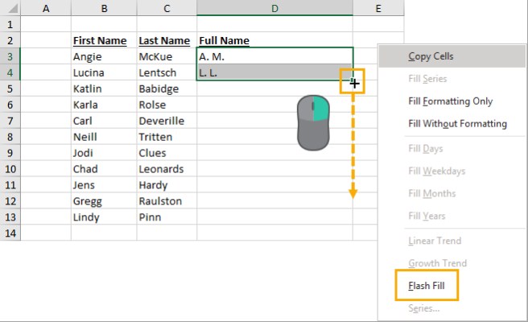
Task: Select row 9 header
Action: (x=10, y=153)
